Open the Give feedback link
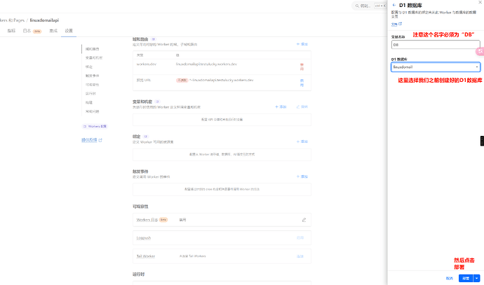 tap(89, 140)
